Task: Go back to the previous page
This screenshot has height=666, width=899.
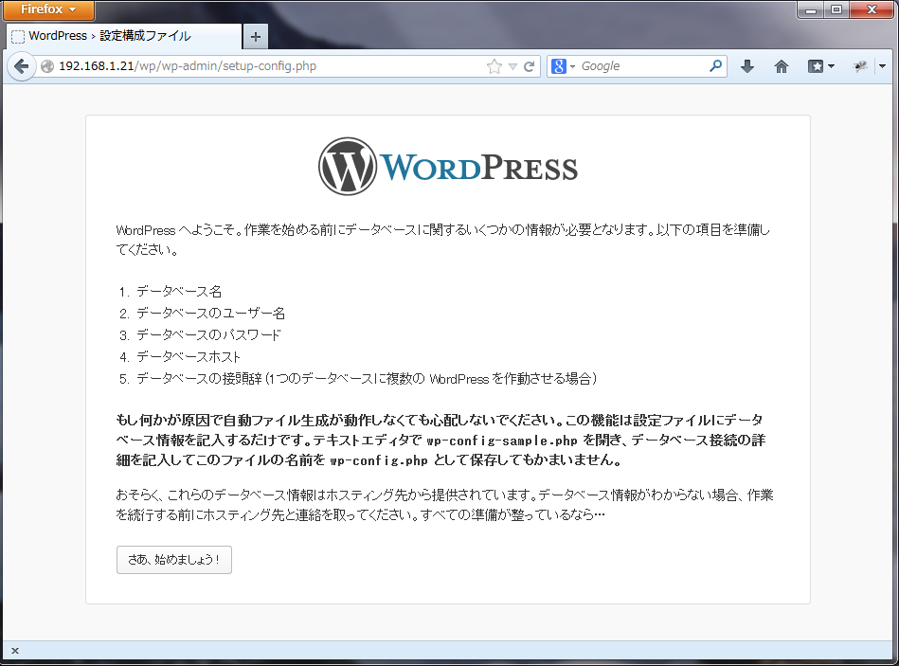Action: coord(21,66)
